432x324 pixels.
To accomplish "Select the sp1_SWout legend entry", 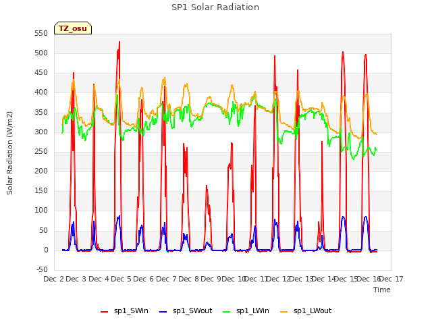I will (x=186, y=310).
